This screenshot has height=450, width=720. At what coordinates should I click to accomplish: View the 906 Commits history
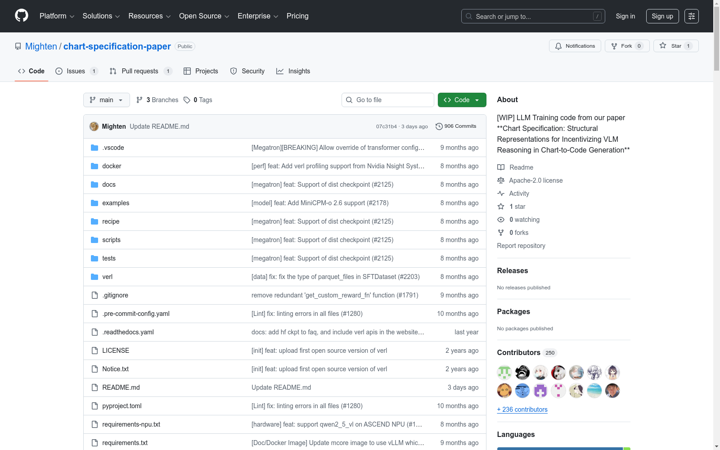[456, 126]
